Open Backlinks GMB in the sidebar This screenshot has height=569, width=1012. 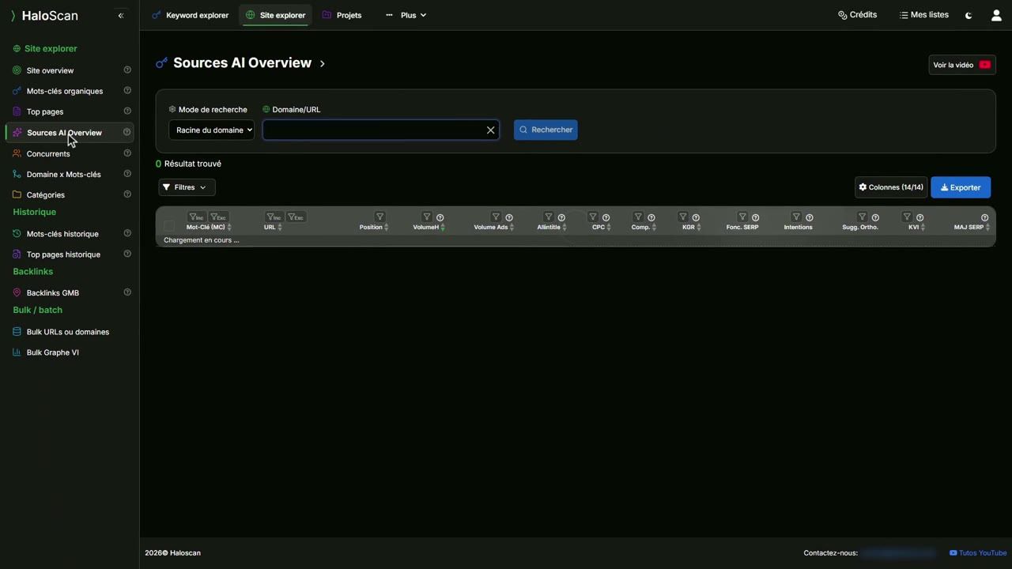pos(53,292)
